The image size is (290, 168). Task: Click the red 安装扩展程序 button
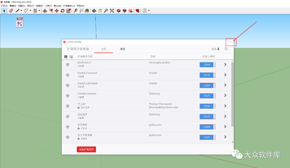[86, 149]
